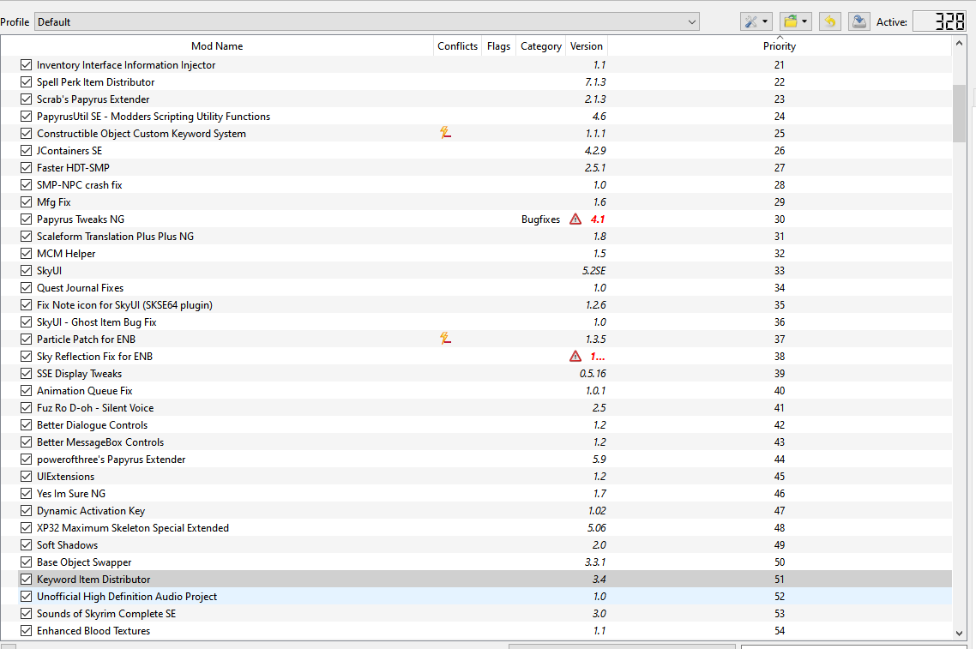This screenshot has height=649, width=976.
Task: Click the create backup icon
Action: pyautogui.click(x=859, y=21)
